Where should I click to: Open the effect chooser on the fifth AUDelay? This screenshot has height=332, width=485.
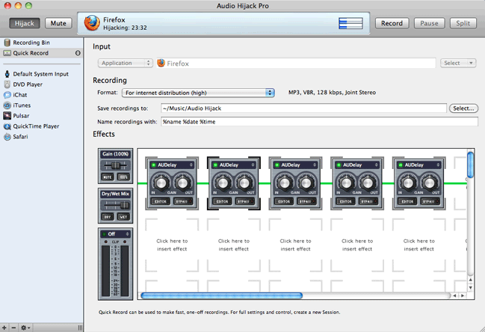pyautogui.click(x=438, y=165)
